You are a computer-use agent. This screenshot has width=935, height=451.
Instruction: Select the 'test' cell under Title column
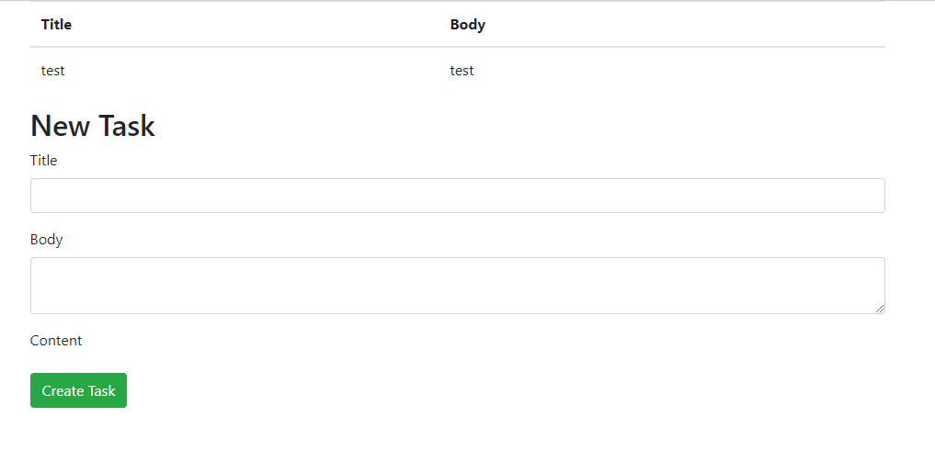pyautogui.click(x=53, y=71)
